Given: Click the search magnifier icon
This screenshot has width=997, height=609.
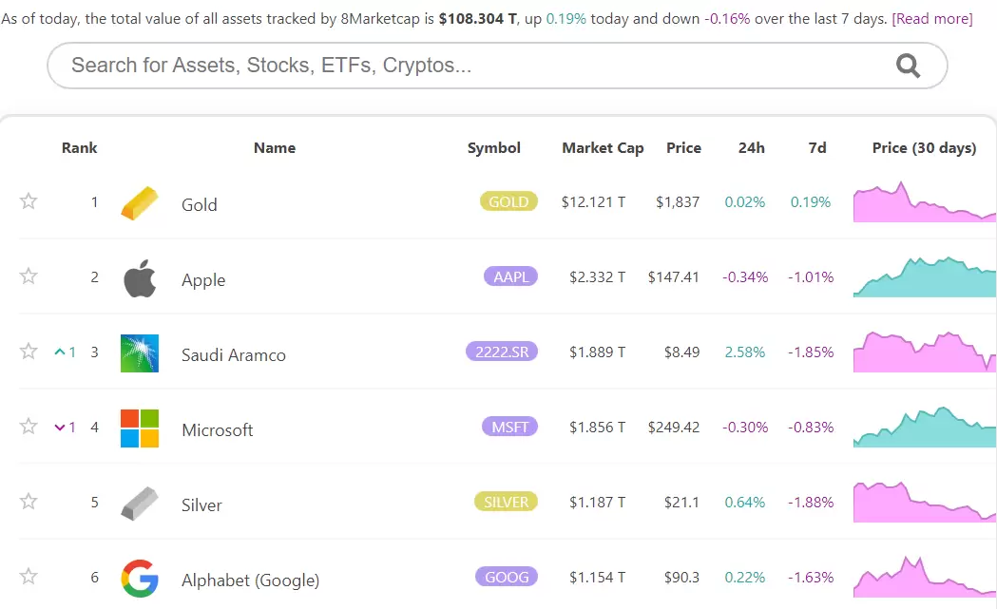Looking at the screenshot, I should (x=908, y=66).
